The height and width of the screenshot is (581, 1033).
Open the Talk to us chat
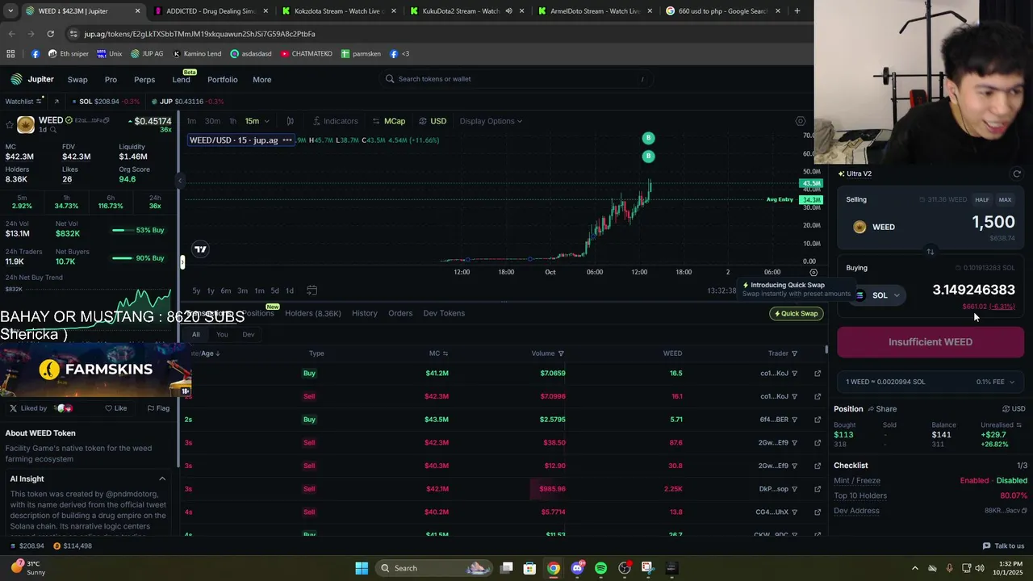(1003, 546)
